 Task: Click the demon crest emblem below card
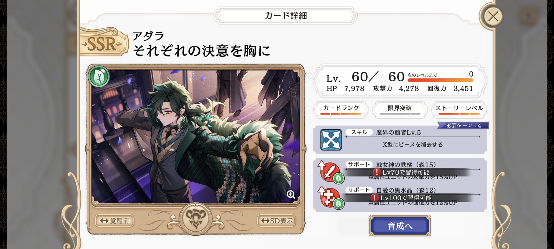196,219
